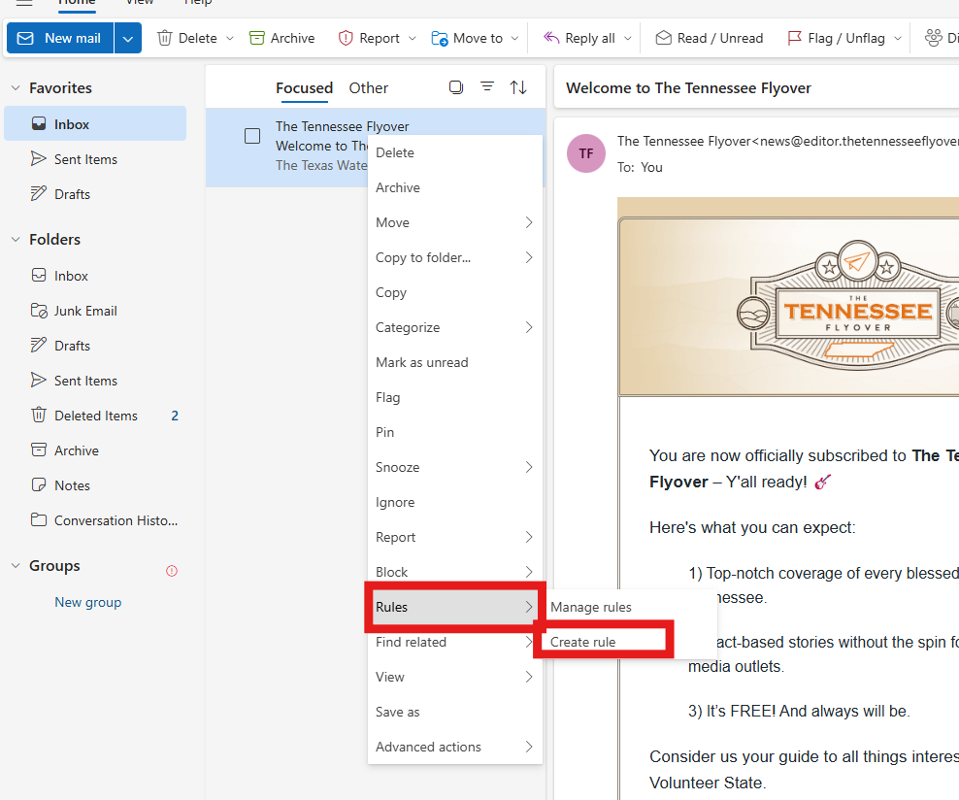The height and width of the screenshot is (800, 959).
Task: Click the Notes folder icon
Action: pos(39,485)
